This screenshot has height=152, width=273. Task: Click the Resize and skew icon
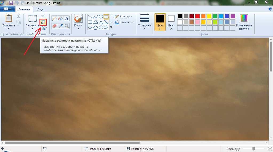[x=43, y=22]
